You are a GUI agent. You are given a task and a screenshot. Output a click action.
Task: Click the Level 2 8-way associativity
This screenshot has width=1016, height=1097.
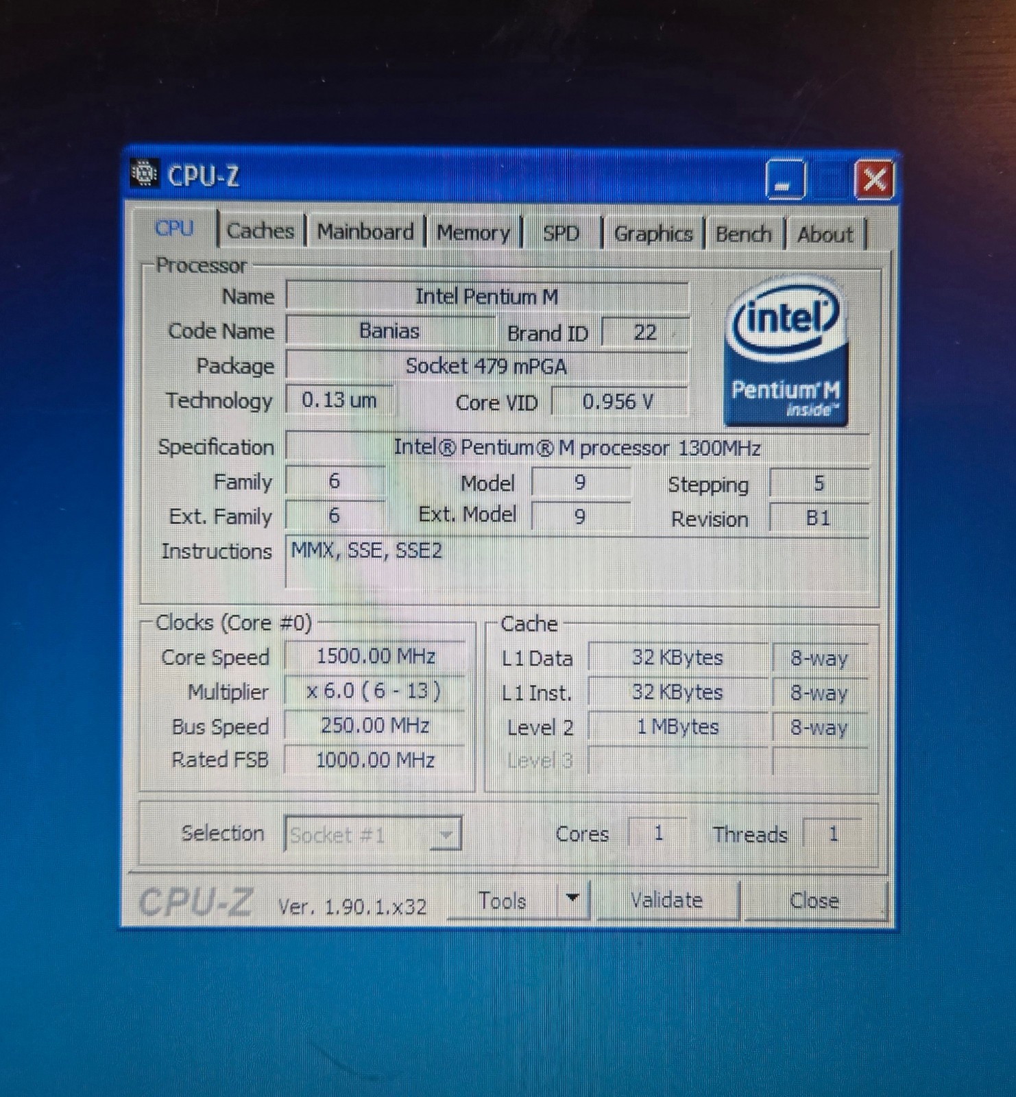tap(820, 727)
